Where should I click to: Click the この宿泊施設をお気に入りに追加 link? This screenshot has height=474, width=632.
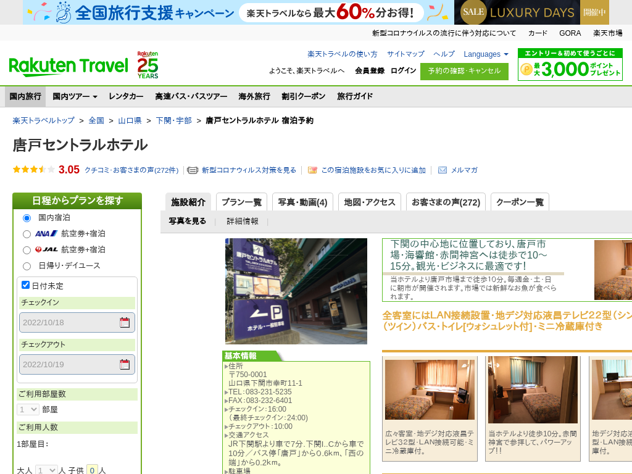(x=373, y=170)
